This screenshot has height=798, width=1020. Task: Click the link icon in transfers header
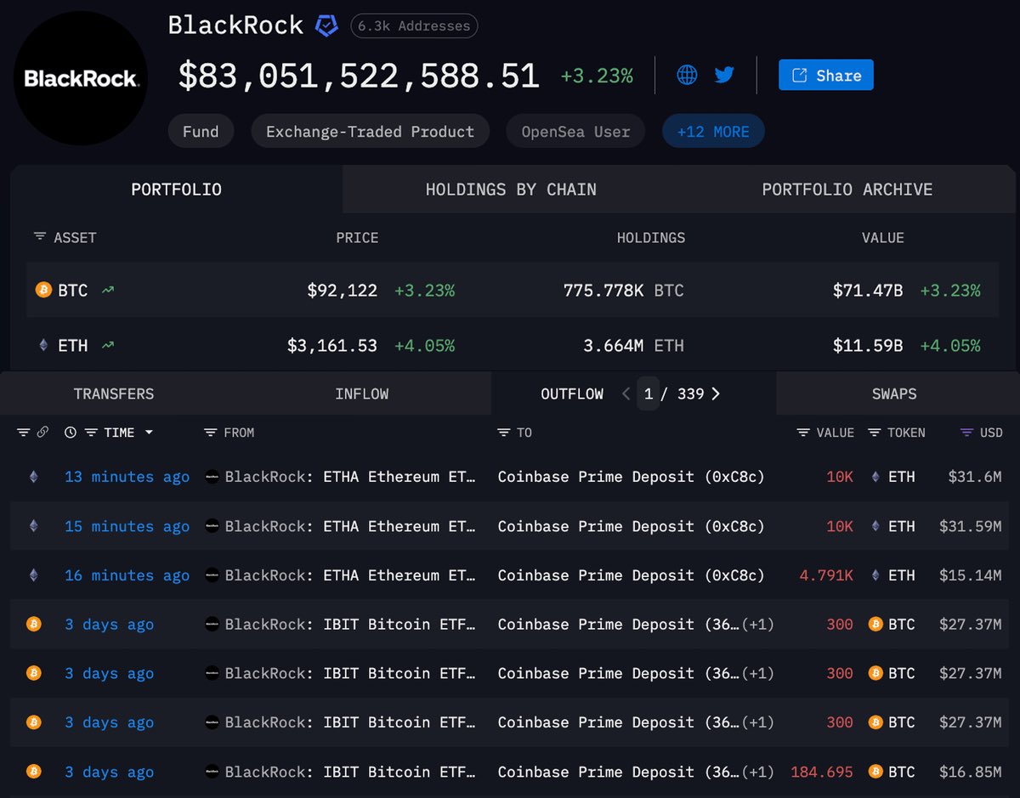[42, 433]
